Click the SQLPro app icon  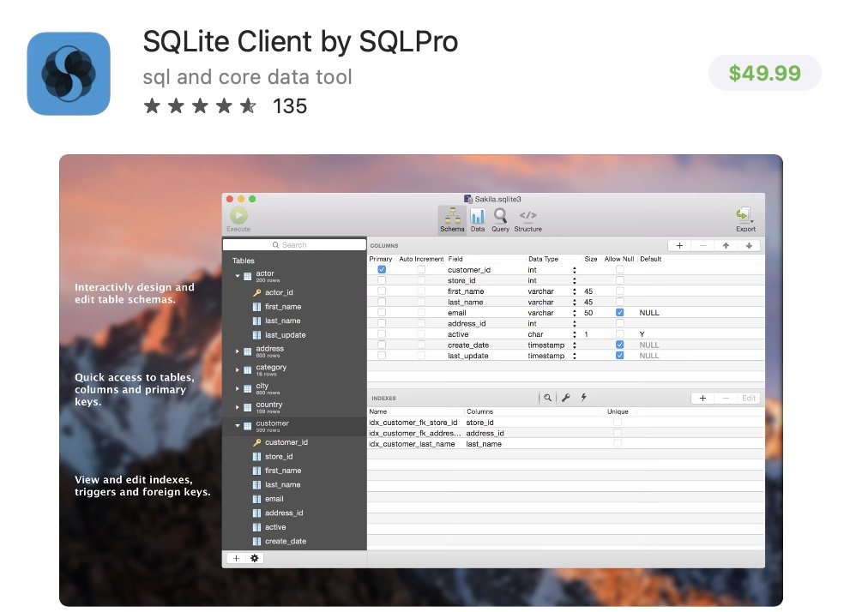(x=69, y=74)
